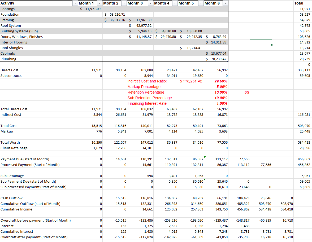Select the Roof System row label

point(11,25)
